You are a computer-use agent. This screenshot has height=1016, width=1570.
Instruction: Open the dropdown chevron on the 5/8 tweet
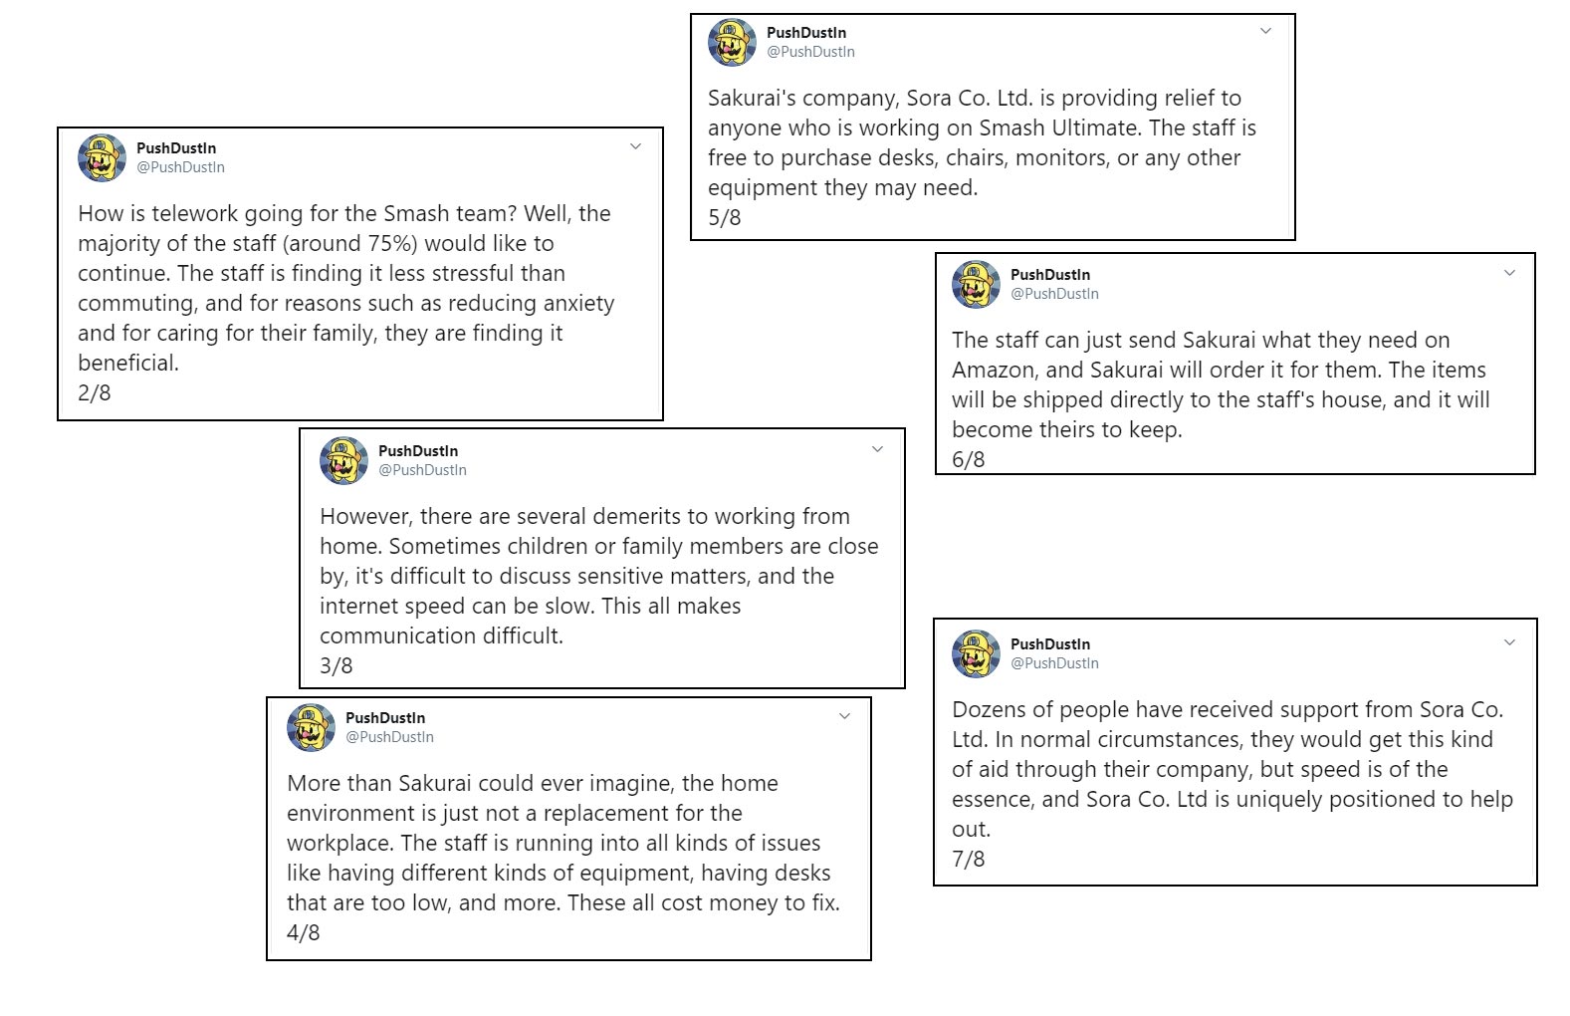coord(1265,31)
